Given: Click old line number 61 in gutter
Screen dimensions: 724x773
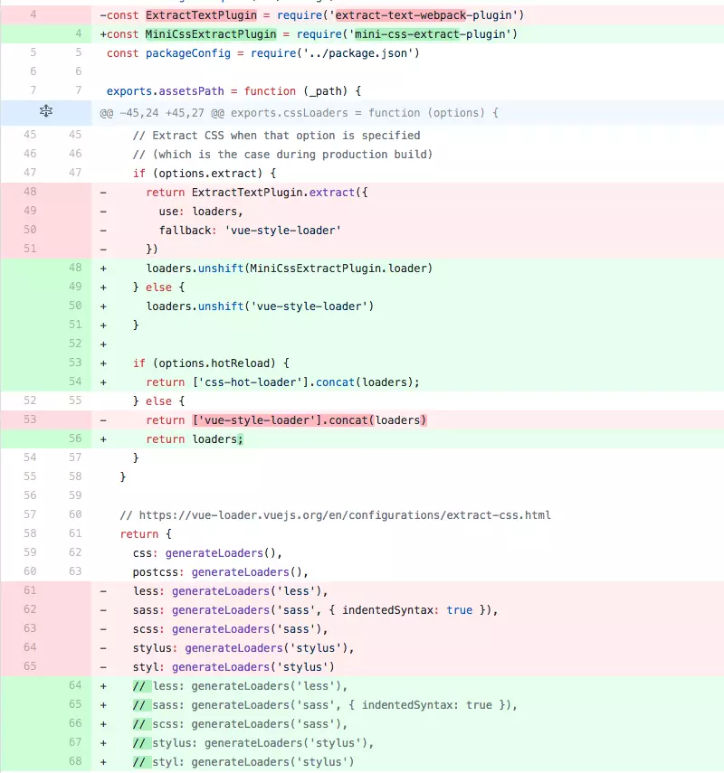Looking at the screenshot, I should [x=30, y=590].
